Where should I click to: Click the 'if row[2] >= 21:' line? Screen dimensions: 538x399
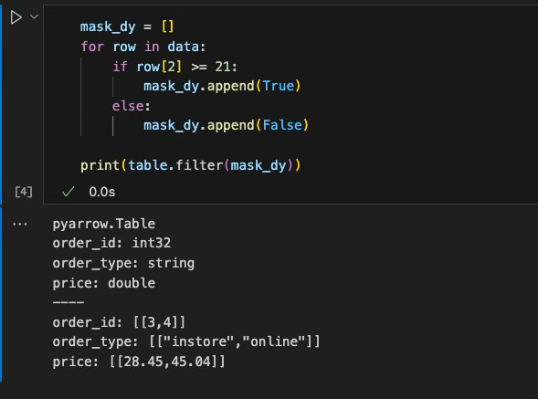coord(174,67)
